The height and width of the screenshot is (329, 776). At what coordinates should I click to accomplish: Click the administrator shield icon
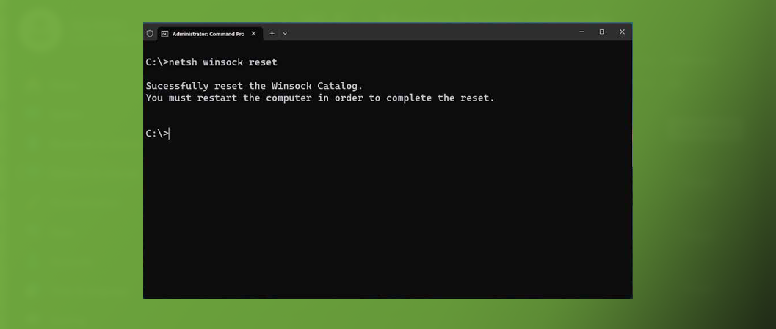point(150,34)
